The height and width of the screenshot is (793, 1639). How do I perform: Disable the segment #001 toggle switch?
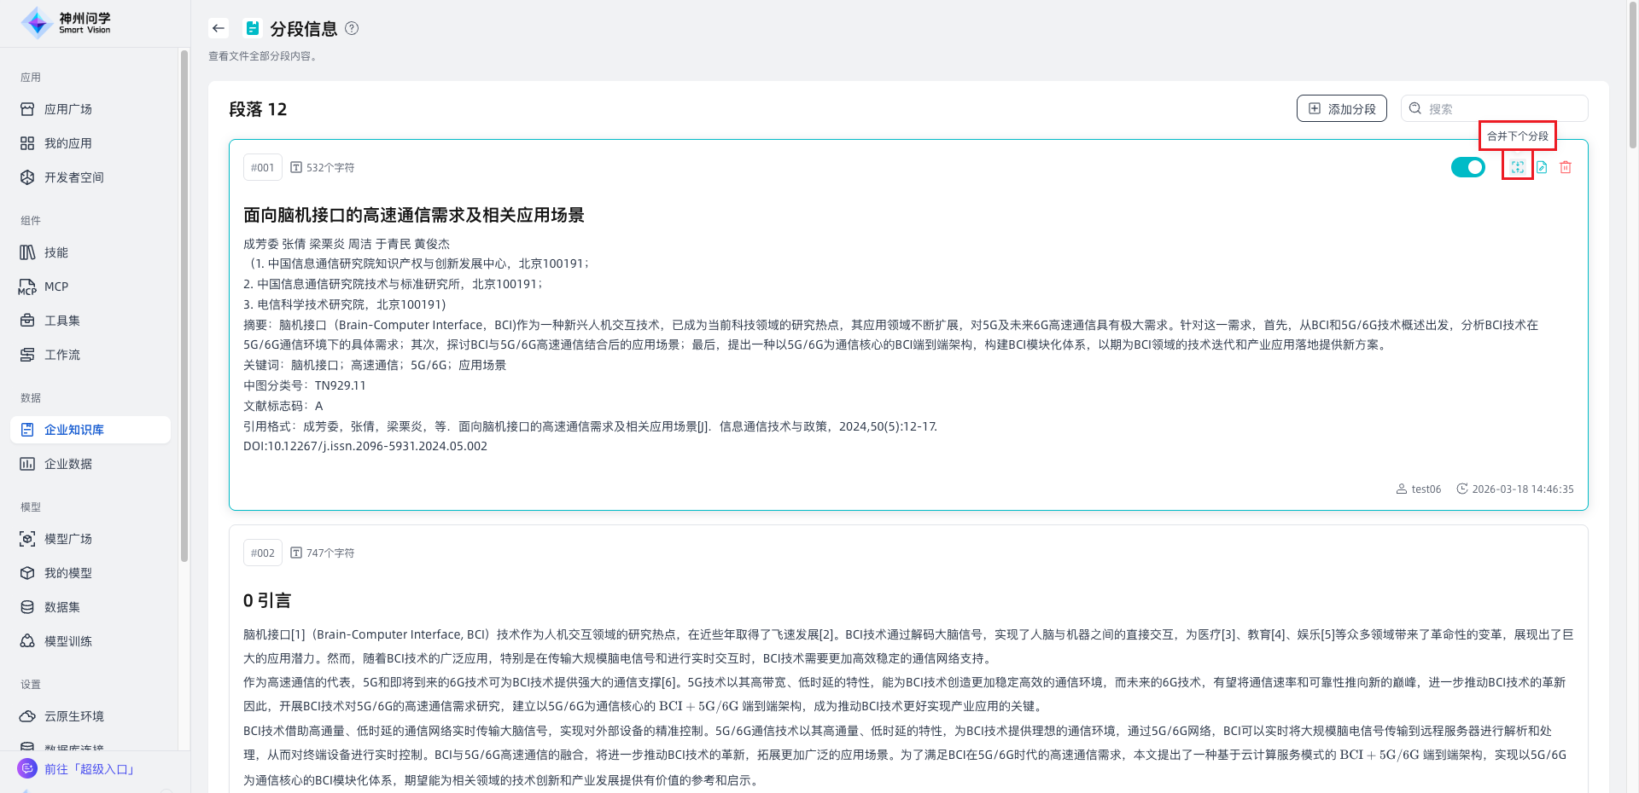[1467, 167]
